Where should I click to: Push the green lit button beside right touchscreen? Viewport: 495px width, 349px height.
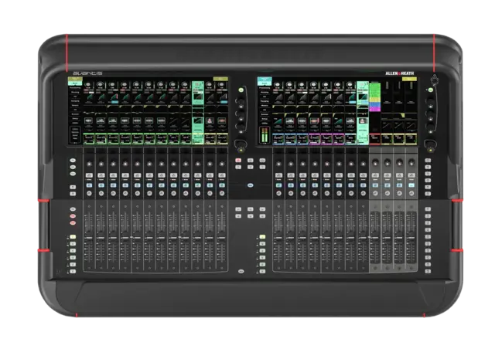(430, 90)
